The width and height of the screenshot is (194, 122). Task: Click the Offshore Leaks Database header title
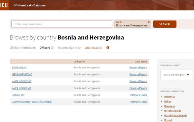tap(30, 5)
